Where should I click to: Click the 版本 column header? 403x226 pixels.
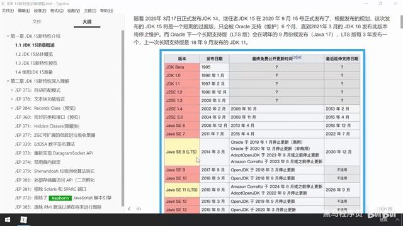point(182,58)
